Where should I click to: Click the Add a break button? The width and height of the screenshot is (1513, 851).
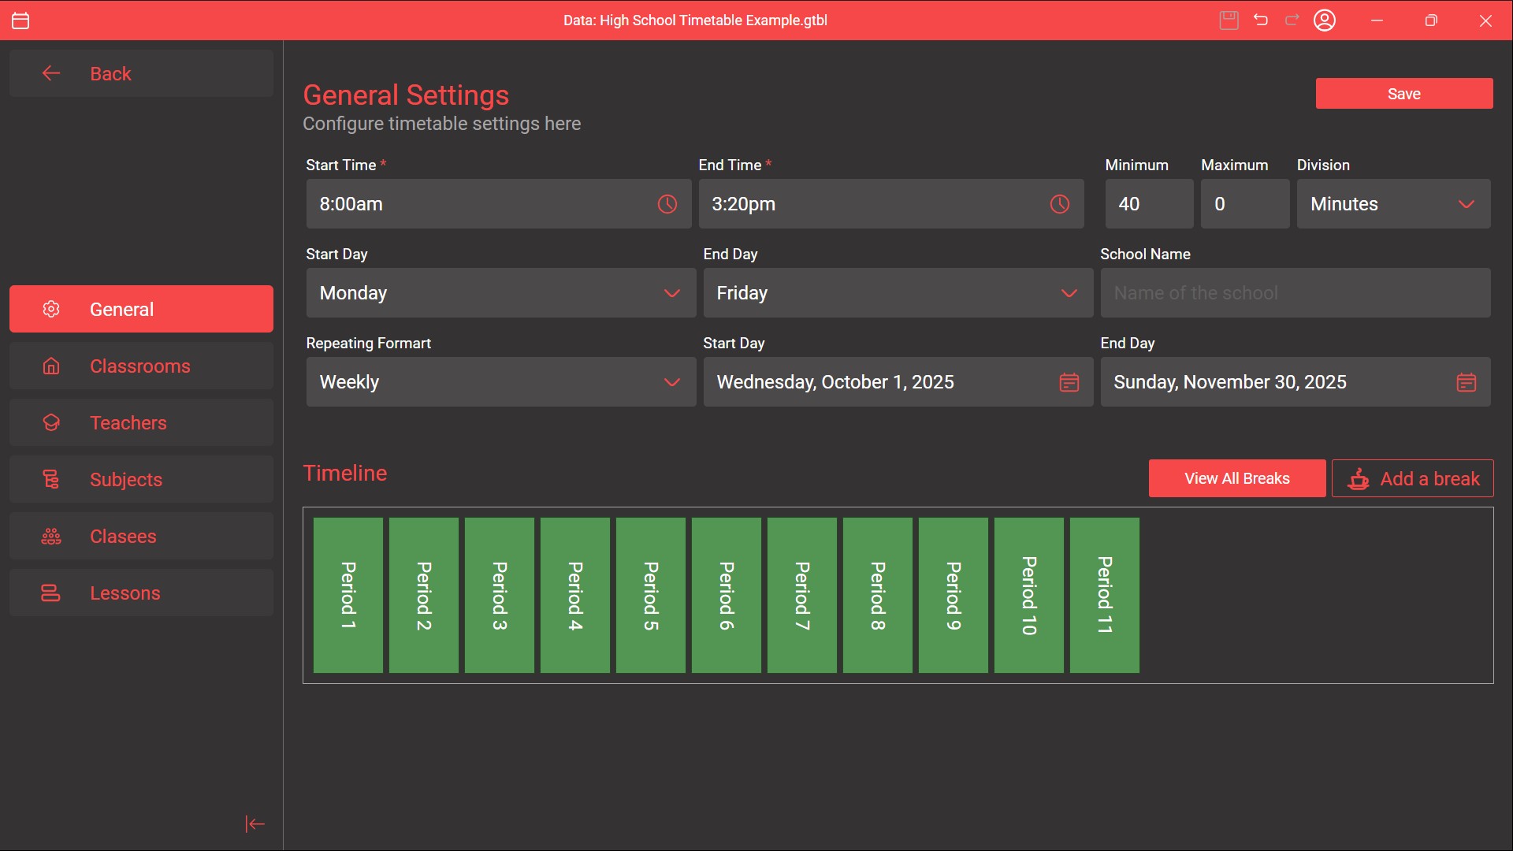tap(1412, 478)
